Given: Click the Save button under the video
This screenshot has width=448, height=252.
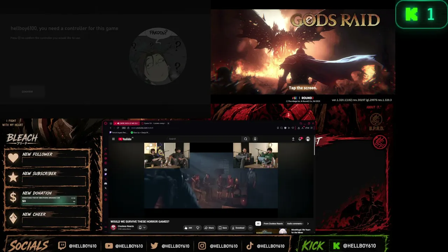Looking at the screenshot, I should [x=223, y=228].
